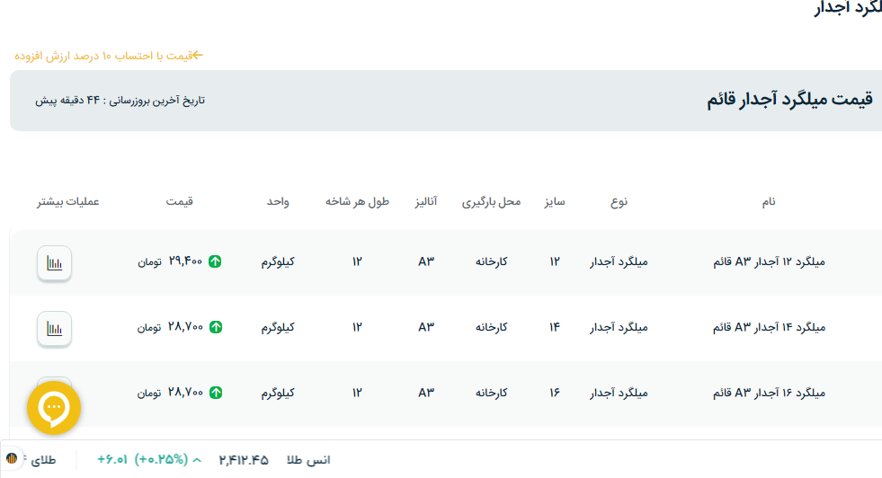The image size is (882, 478).
Task: Click the سایز column header
Action: point(554,202)
